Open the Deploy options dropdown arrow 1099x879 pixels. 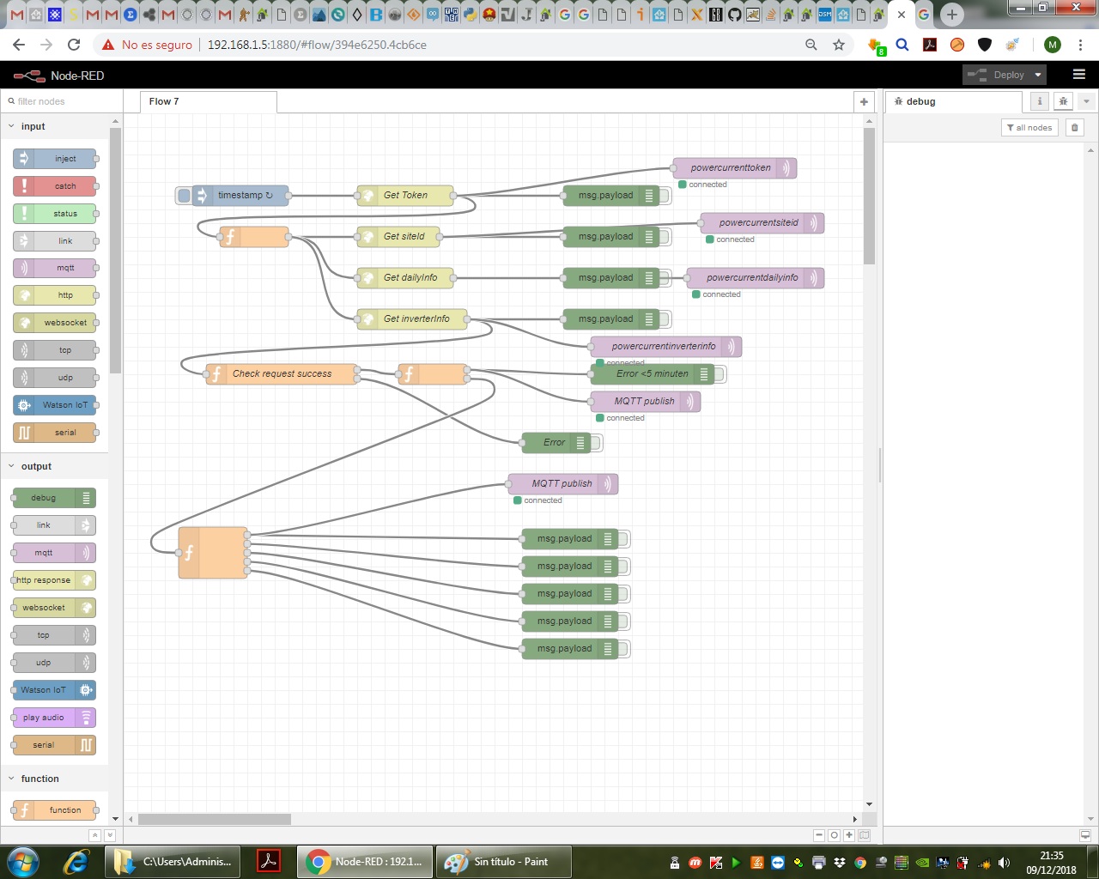point(1038,75)
